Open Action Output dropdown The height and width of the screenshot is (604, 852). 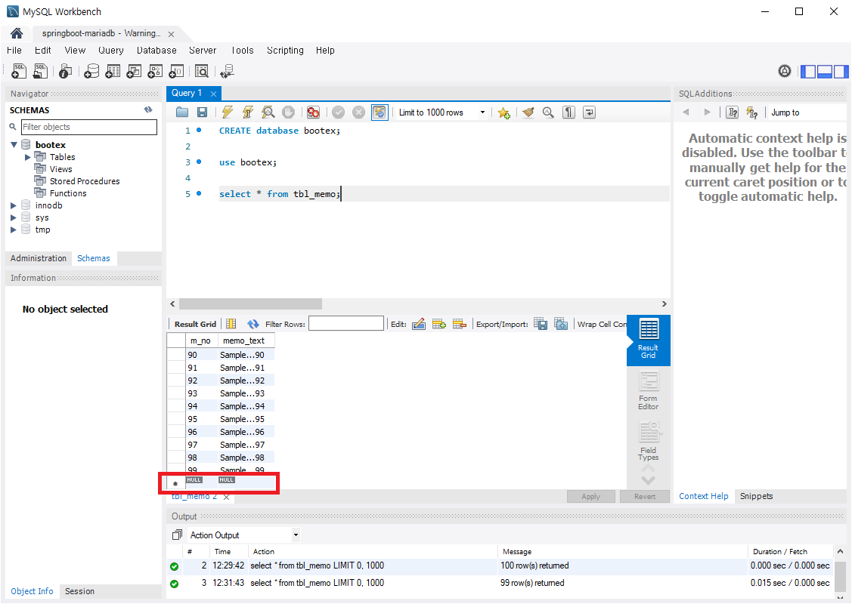click(x=296, y=535)
